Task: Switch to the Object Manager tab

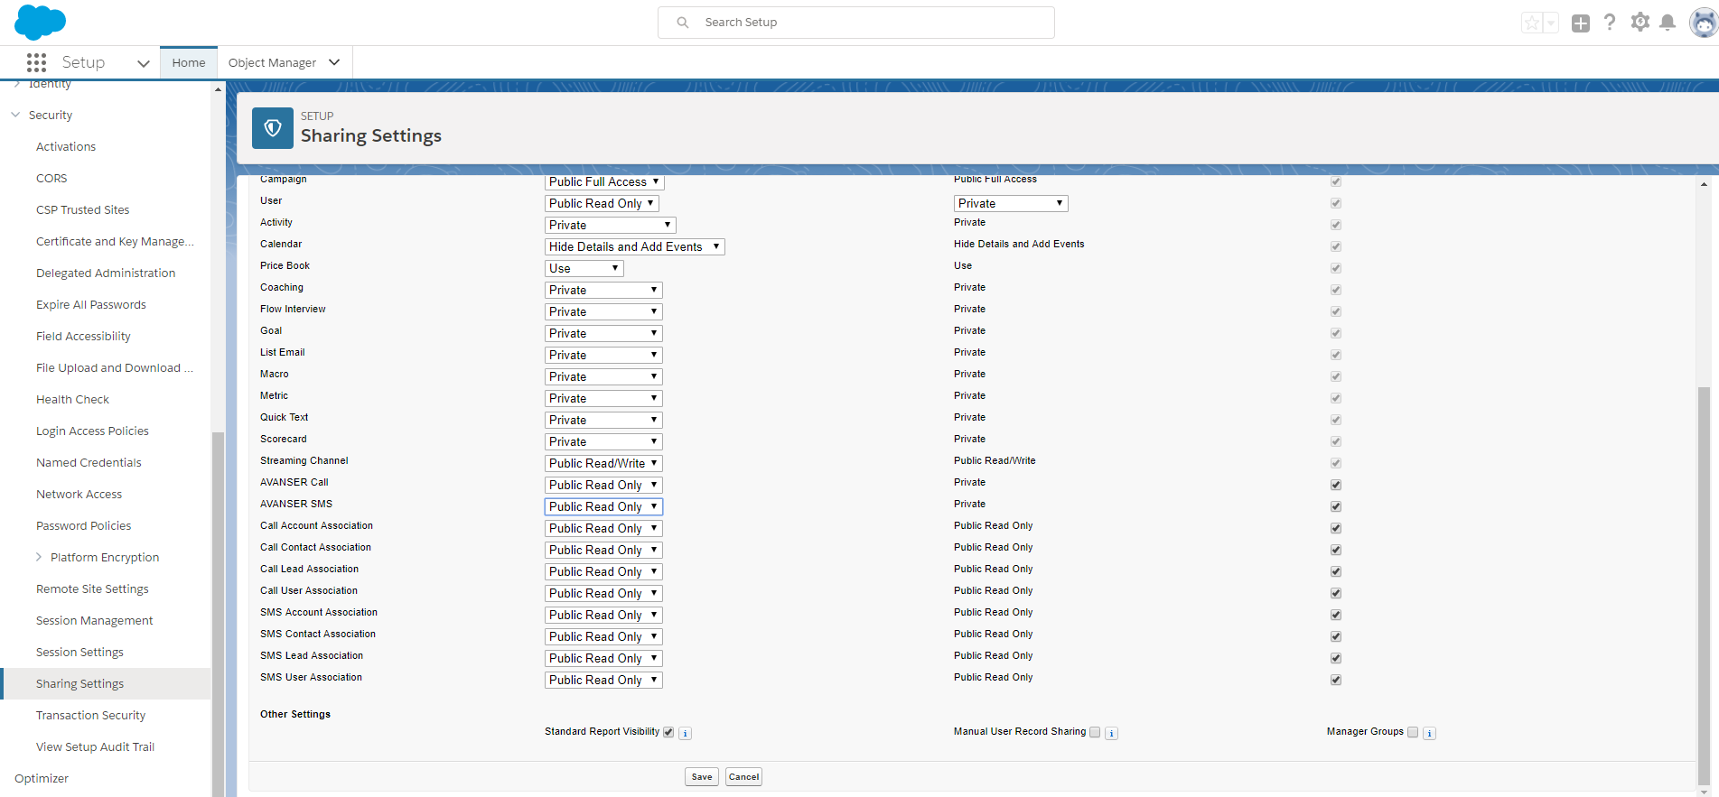Action: pyautogui.click(x=272, y=62)
